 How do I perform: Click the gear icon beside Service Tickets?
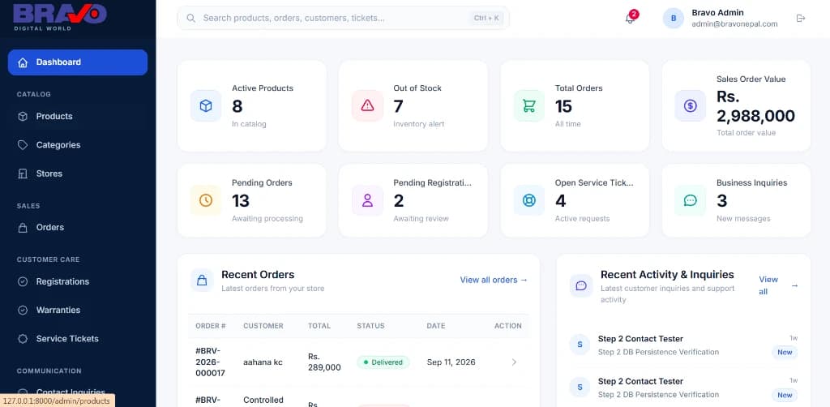[x=23, y=339]
